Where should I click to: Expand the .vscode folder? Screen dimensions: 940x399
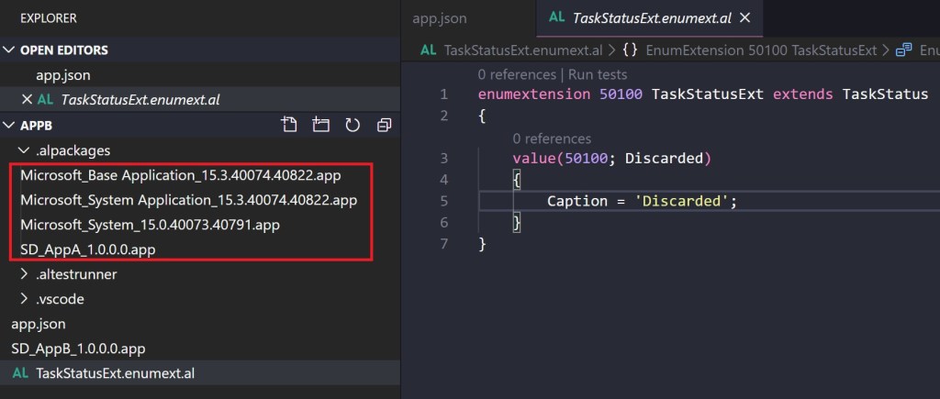pyautogui.click(x=25, y=298)
